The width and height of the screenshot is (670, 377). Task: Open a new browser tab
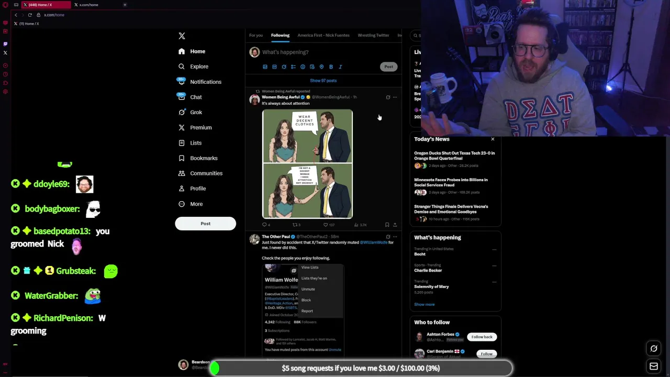coord(125,5)
